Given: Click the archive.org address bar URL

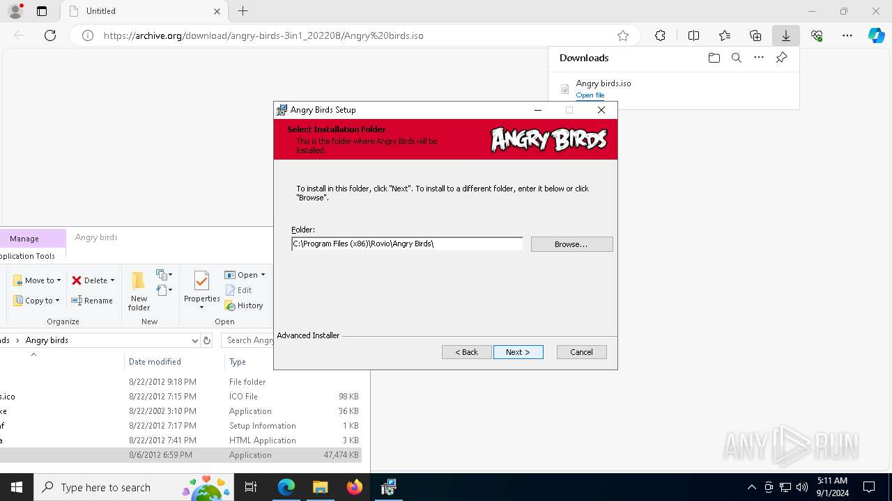Looking at the screenshot, I should point(263,35).
